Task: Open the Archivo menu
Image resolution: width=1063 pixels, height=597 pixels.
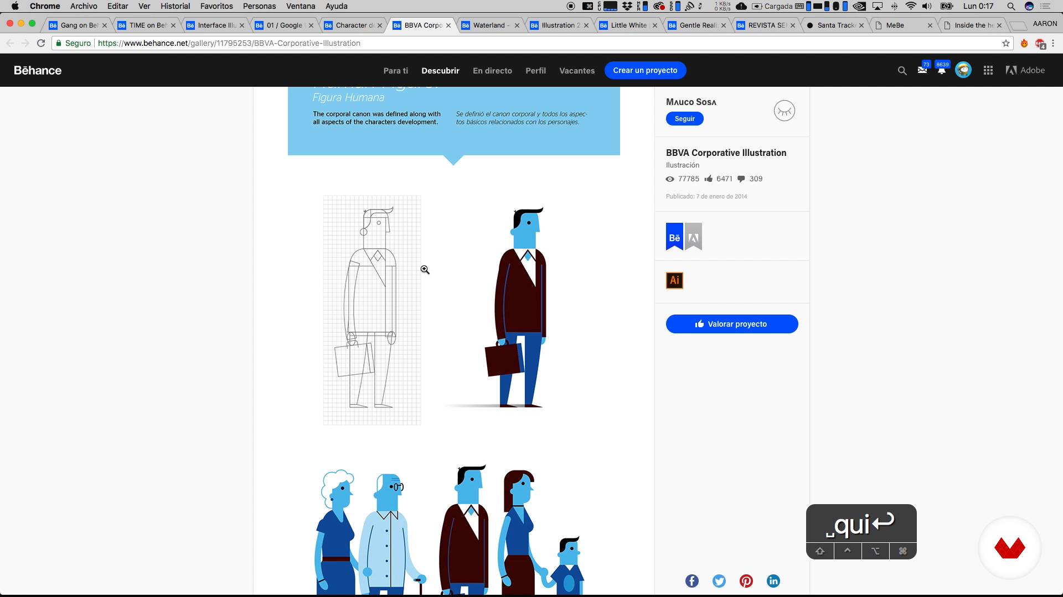Action: click(84, 6)
